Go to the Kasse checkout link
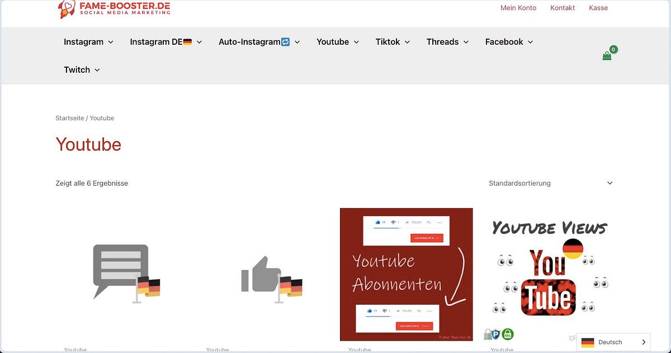Screen dimensions: 671x353 tap(598, 8)
